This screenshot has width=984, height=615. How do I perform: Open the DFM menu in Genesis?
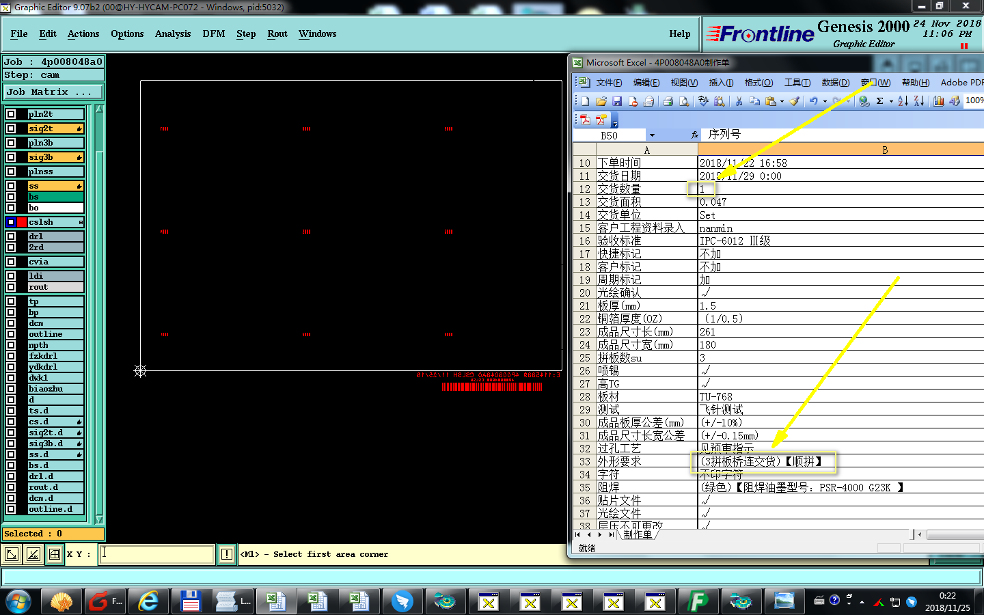click(x=214, y=33)
